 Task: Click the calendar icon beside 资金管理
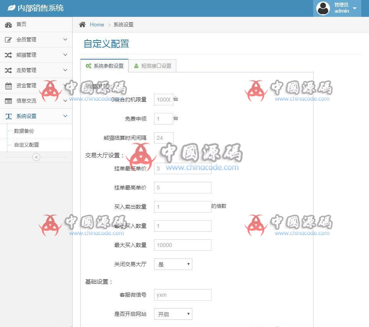click(x=8, y=86)
